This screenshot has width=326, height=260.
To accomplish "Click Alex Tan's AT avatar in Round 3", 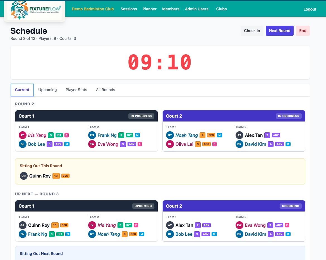I will [x=170, y=225].
